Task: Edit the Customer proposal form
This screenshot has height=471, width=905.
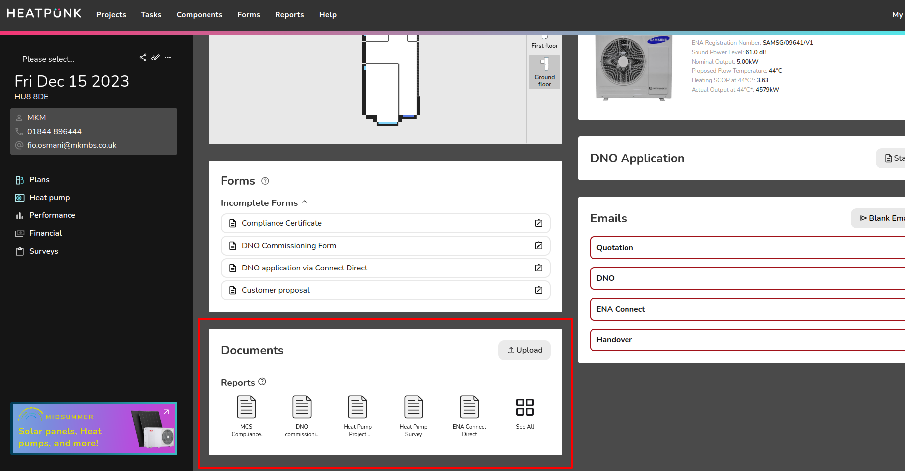Action: coord(539,290)
